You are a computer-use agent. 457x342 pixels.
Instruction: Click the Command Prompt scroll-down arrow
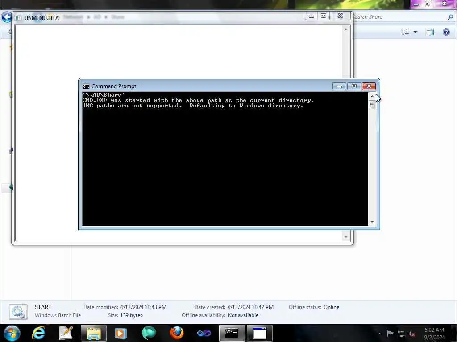[372, 222]
